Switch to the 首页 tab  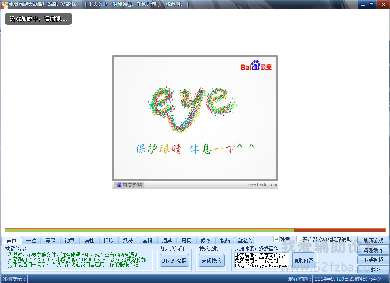[11, 240]
